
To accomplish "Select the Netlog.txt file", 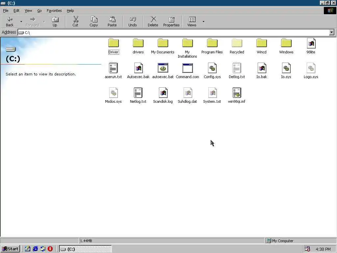I will (138, 96).
